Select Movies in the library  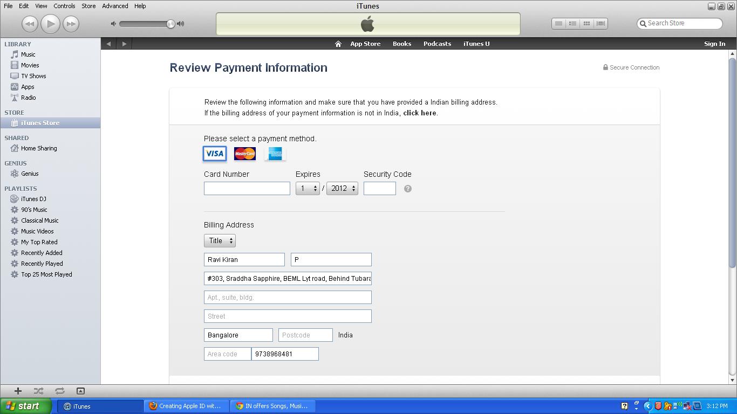[30, 65]
